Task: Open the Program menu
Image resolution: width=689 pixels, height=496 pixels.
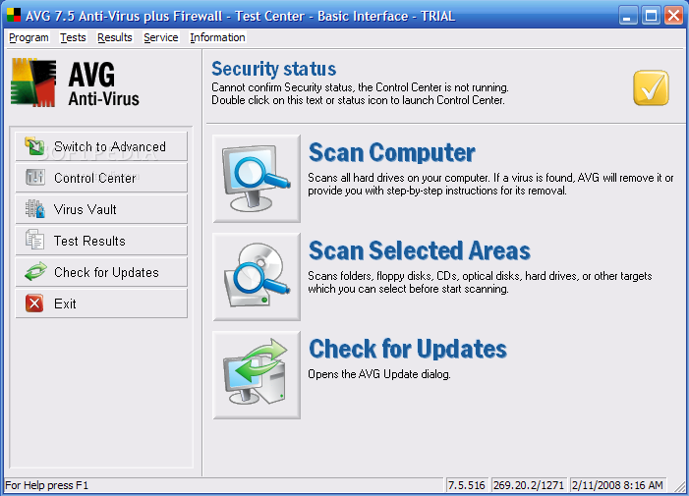Action: point(29,37)
